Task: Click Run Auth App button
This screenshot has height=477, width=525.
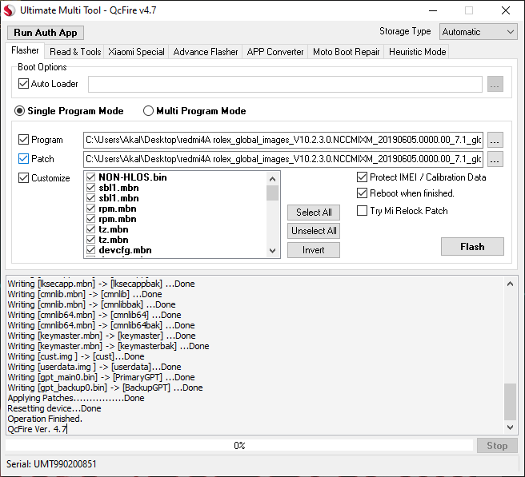Action: click(46, 33)
